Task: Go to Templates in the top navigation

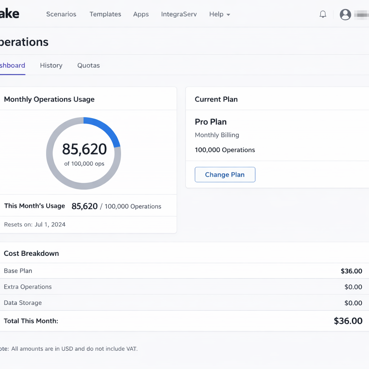Action: click(105, 14)
